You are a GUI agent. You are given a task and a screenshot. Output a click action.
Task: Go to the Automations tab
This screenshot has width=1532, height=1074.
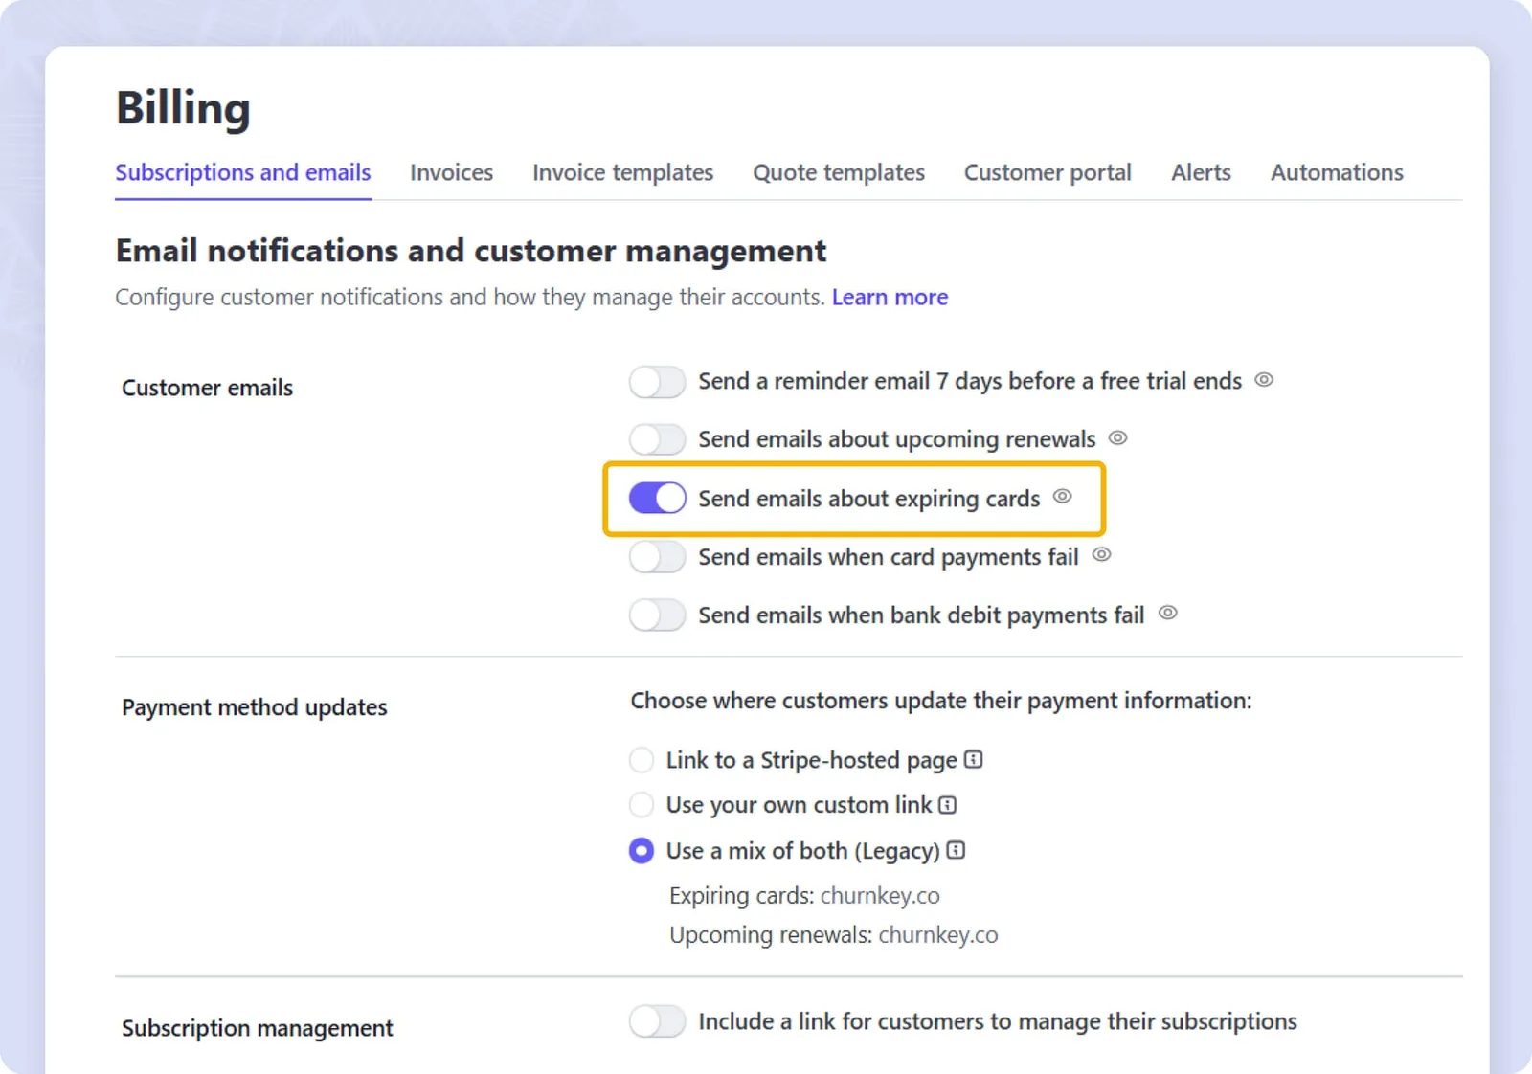pos(1337,172)
